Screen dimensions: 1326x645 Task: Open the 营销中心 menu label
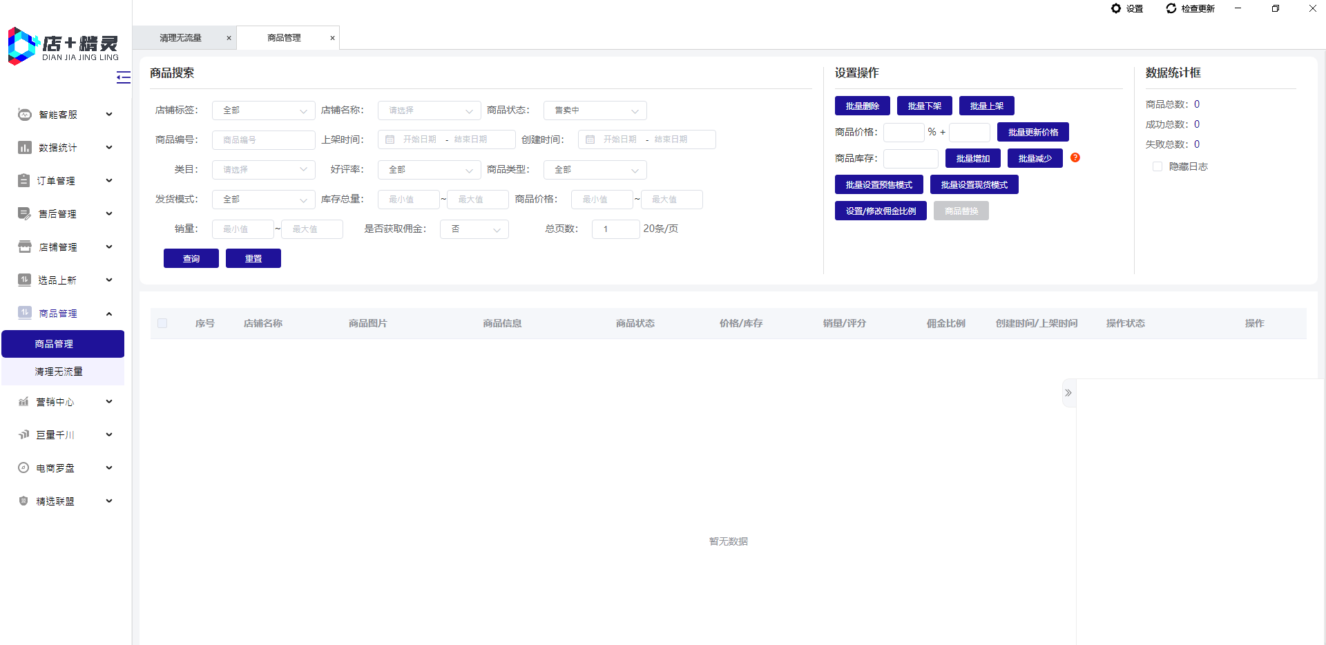click(55, 402)
